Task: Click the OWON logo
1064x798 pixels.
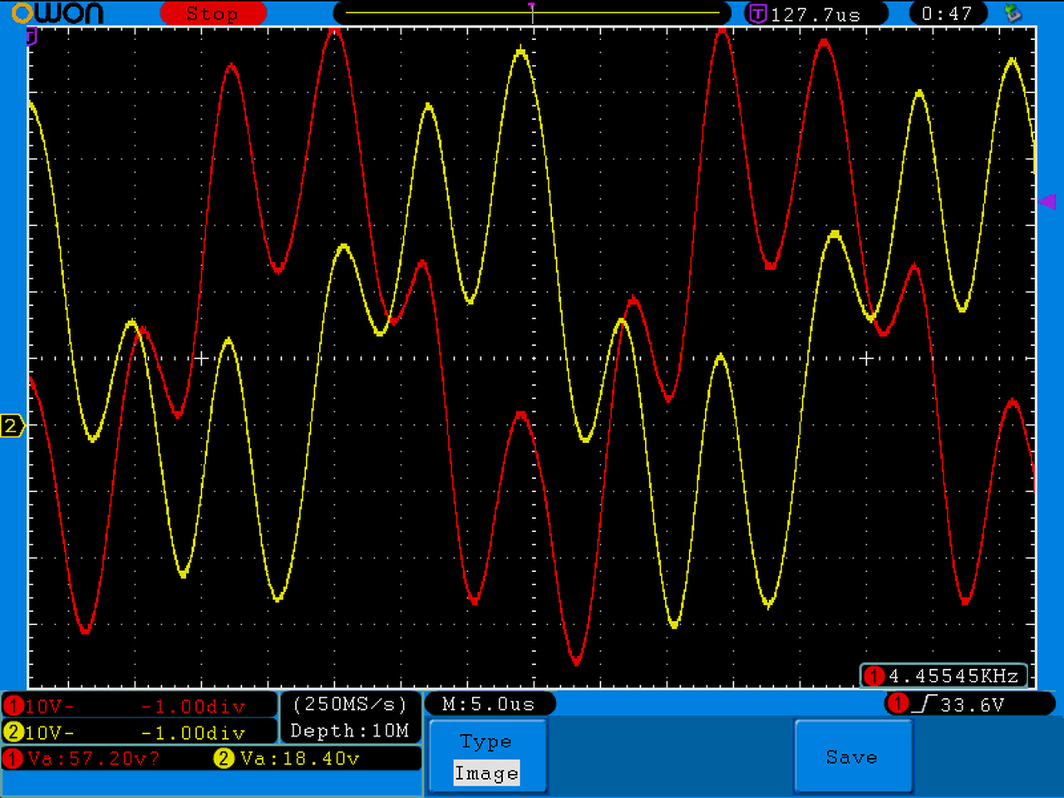Action: (x=57, y=13)
